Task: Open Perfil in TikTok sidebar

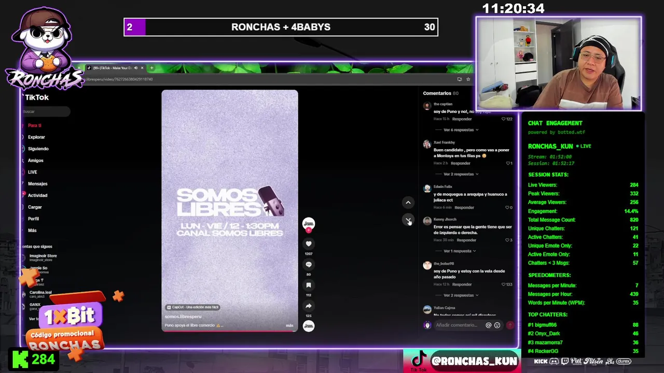Action: [33, 219]
